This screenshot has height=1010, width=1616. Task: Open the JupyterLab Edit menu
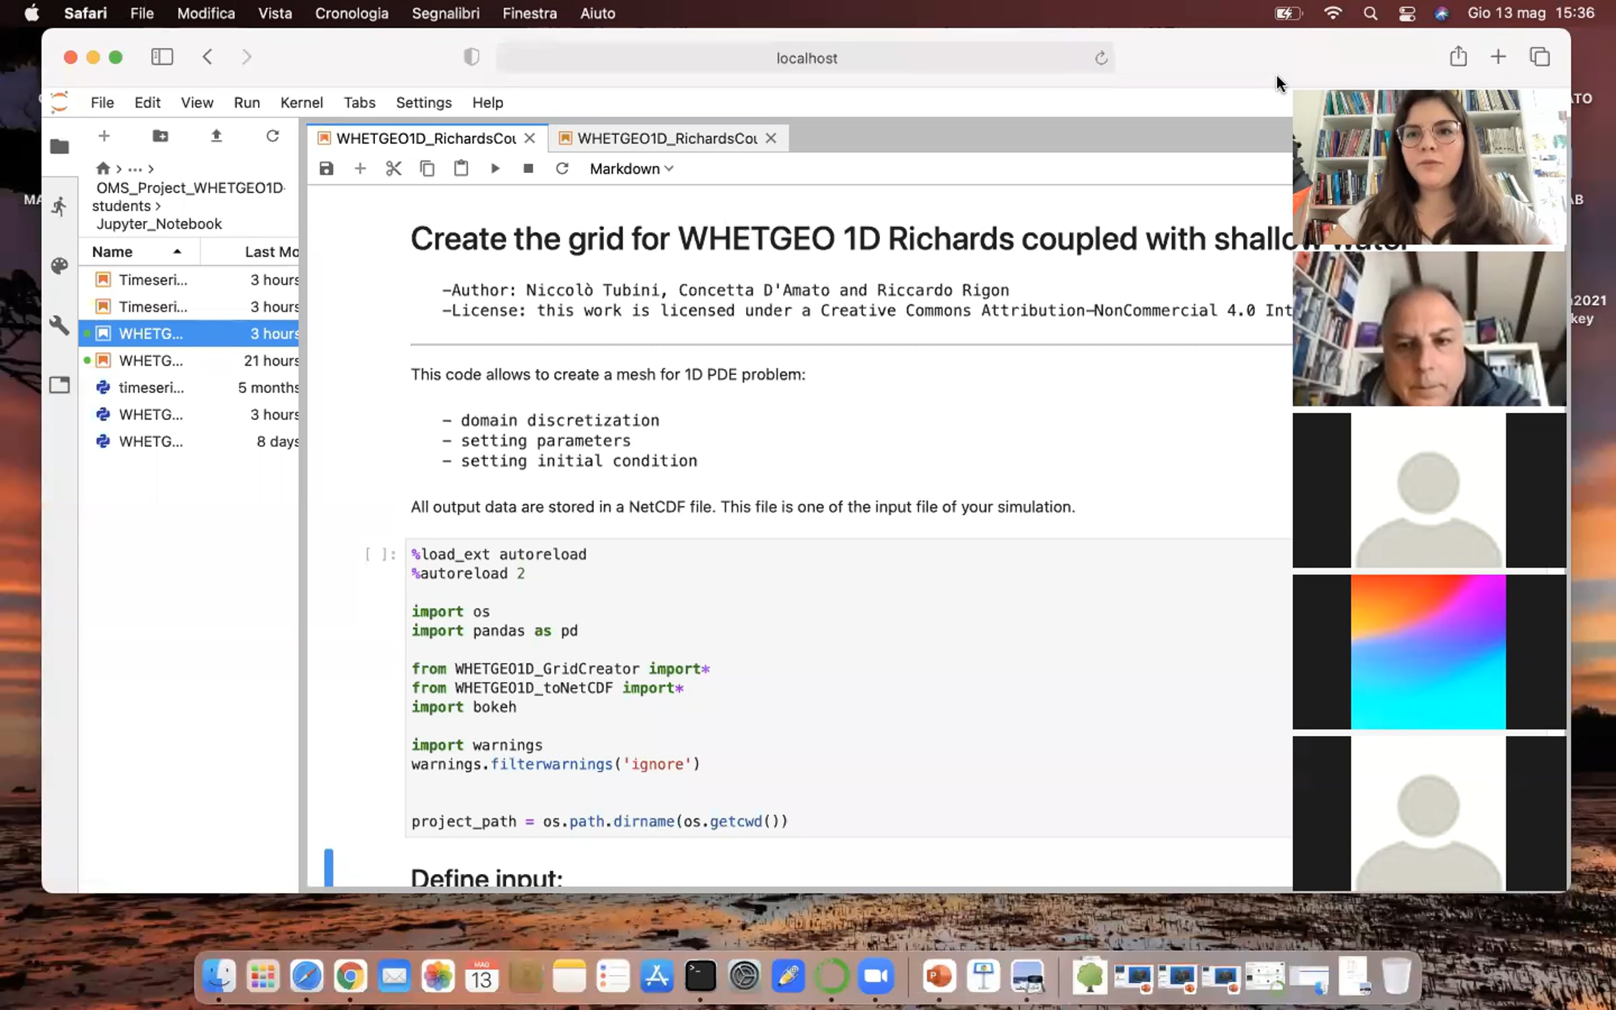point(147,102)
